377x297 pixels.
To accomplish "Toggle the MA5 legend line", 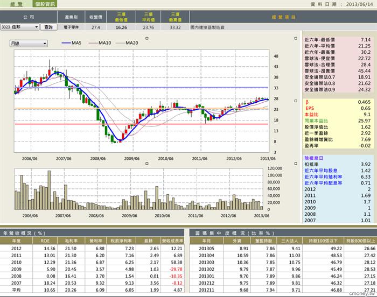I will tap(72, 43).
